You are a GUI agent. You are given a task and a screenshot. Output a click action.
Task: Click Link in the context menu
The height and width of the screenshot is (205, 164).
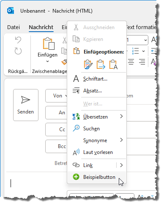pos(92,165)
